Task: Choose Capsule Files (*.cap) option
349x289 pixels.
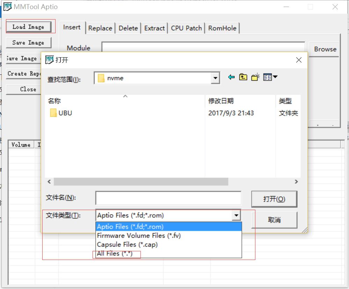Action: tap(127, 245)
